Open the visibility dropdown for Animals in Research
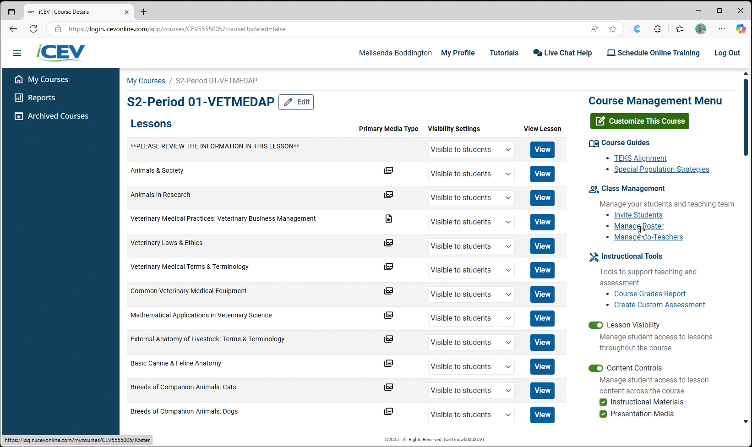Image resolution: width=752 pixels, height=447 pixels. pos(471,197)
